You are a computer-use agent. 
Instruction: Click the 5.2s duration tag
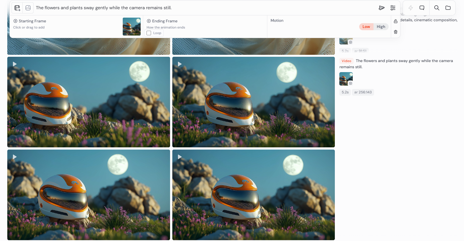pyautogui.click(x=345, y=92)
